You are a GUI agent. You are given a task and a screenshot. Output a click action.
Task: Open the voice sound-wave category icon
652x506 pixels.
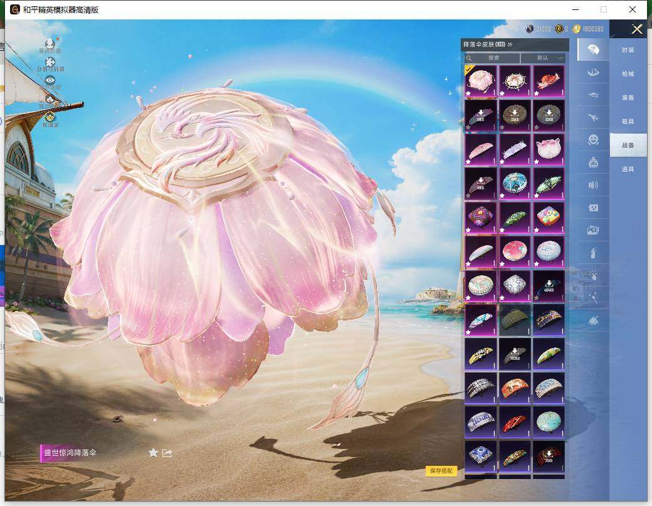click(593, 185)
